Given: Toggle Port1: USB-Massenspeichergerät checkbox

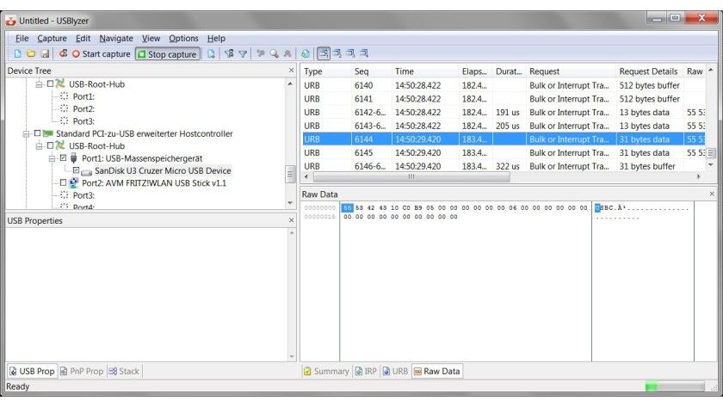Looking at the screenshot, I should pyautogui.click(x=63, y=158).
